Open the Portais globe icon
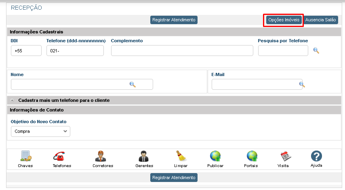The width and height of the screenshot is (345, 190). pos(252,156)
